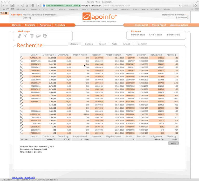This screenshot has height=181, width=199.
Task: Open the Adressbuch bookmarks folder
Action: (x=23, y=9)
